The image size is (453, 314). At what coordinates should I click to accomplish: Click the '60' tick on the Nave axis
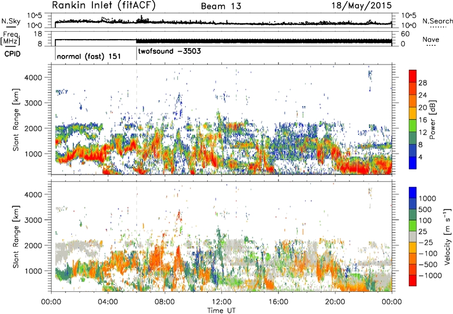coord(405,34)
